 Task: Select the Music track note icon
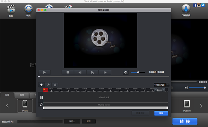tap(41, 105)
